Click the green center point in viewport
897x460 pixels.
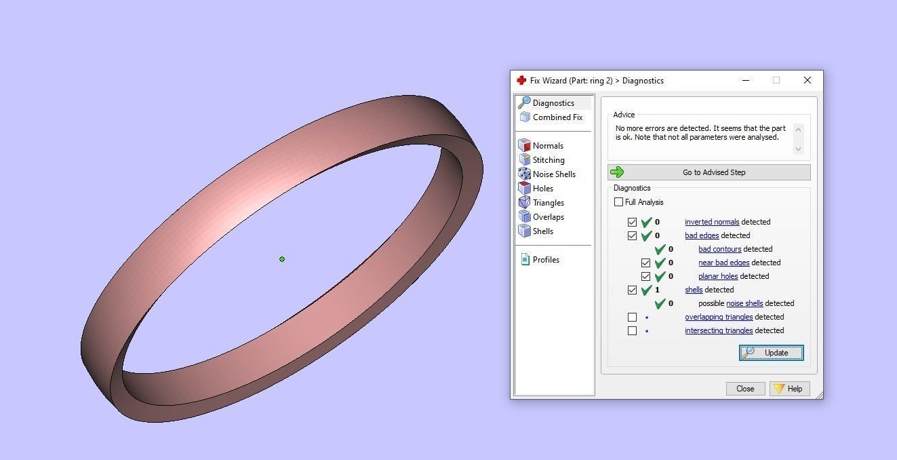pos(282,258)
